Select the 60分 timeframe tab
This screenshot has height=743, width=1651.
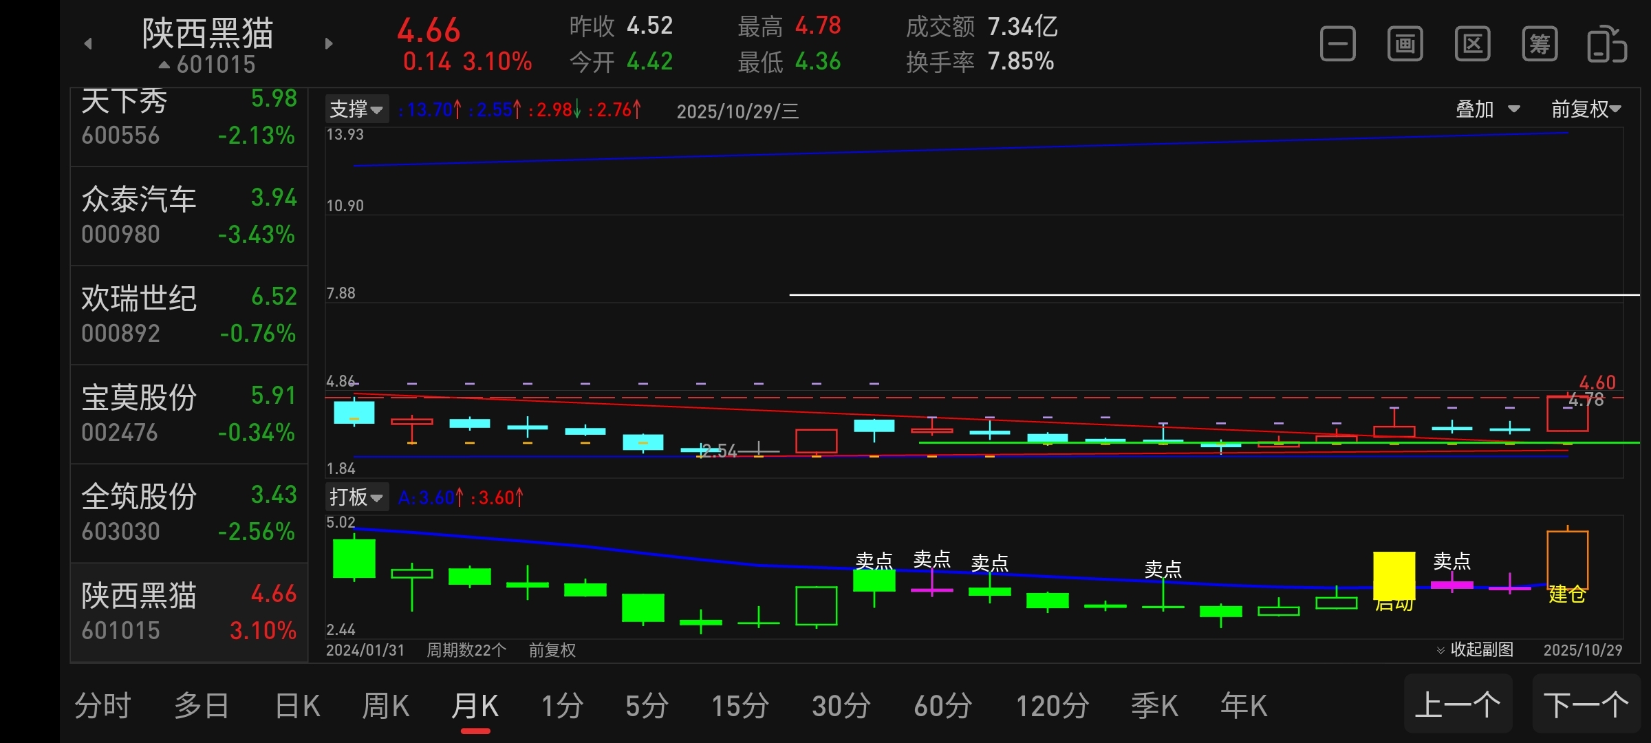click(942, 706)
